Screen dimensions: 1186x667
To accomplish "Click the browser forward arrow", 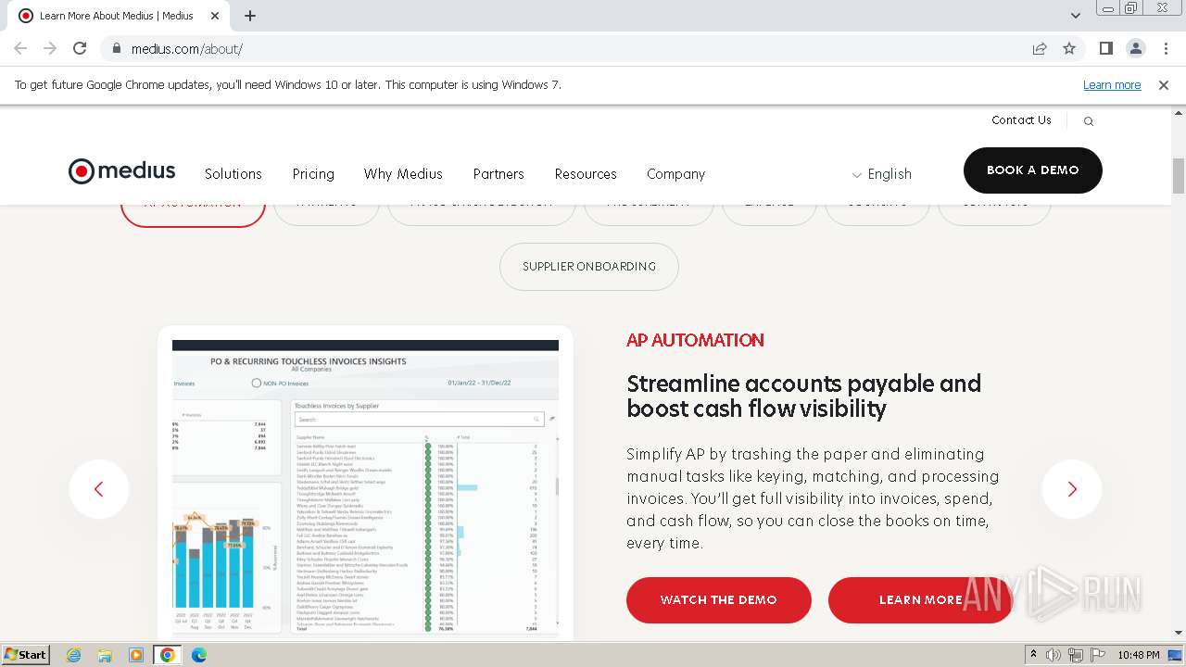I will pyautogui.click(x=50, y=48).
